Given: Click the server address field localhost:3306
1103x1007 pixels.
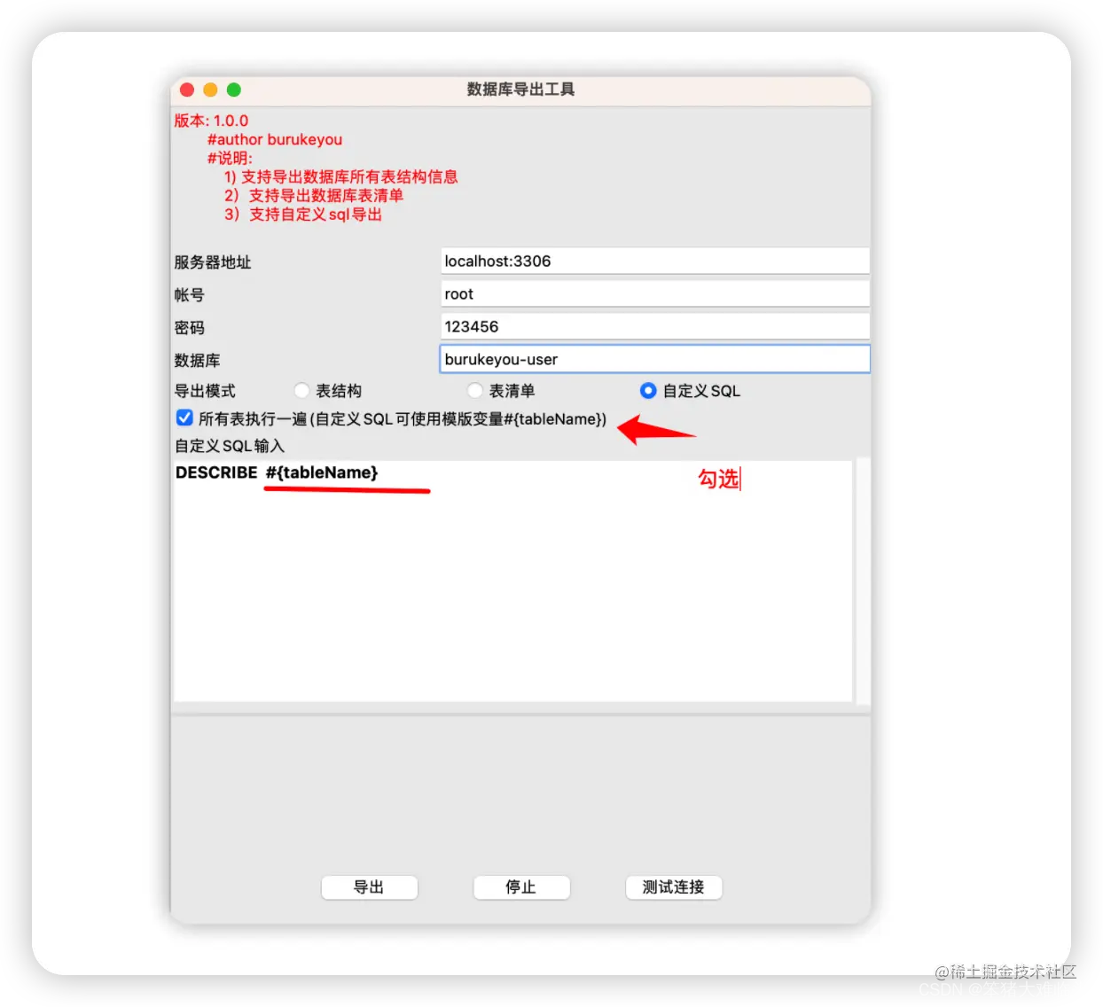Looking at the screenshot, I should point(654,261).
